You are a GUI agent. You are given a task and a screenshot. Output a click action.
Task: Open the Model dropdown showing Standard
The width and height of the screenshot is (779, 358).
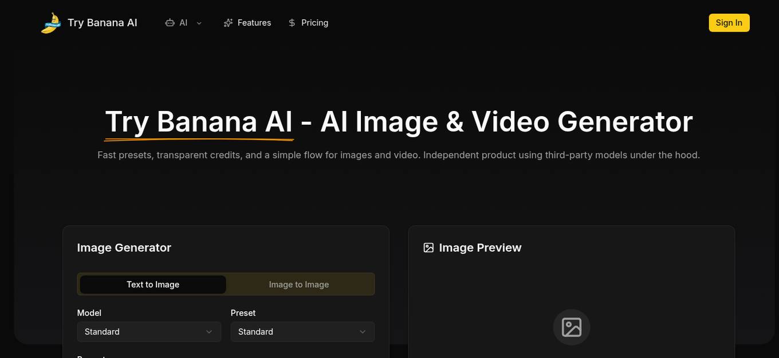(149, 332)
